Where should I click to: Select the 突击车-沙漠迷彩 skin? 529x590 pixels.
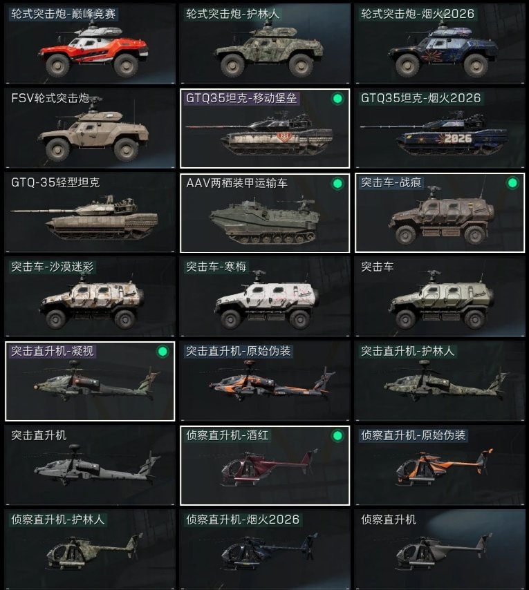pos(90,296)
